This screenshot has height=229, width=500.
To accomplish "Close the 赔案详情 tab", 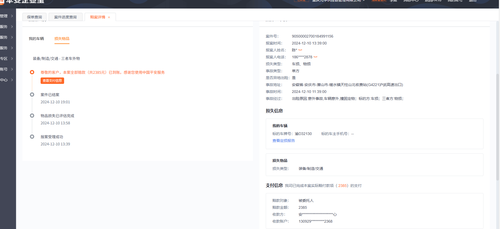I will coord(109,17).
